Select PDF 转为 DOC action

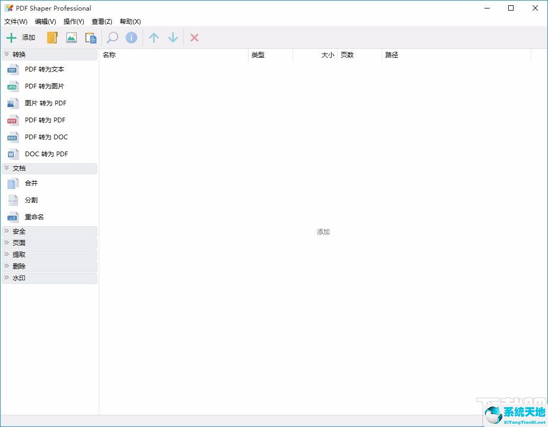(46, 137)
